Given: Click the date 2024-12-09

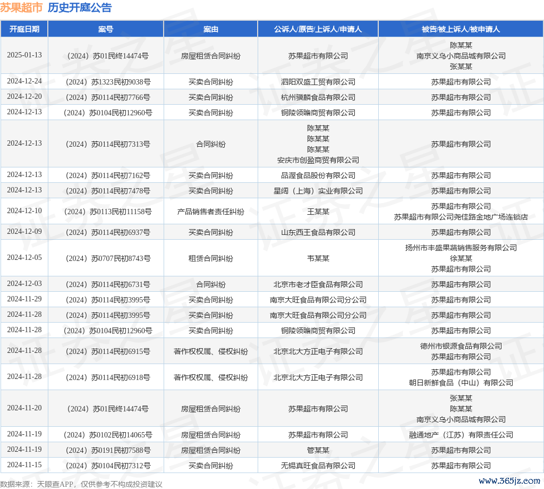Looking at the screenshot, I should pos(24,232).
